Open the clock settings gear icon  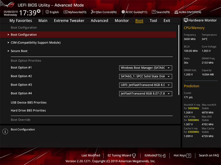(39, 11)
